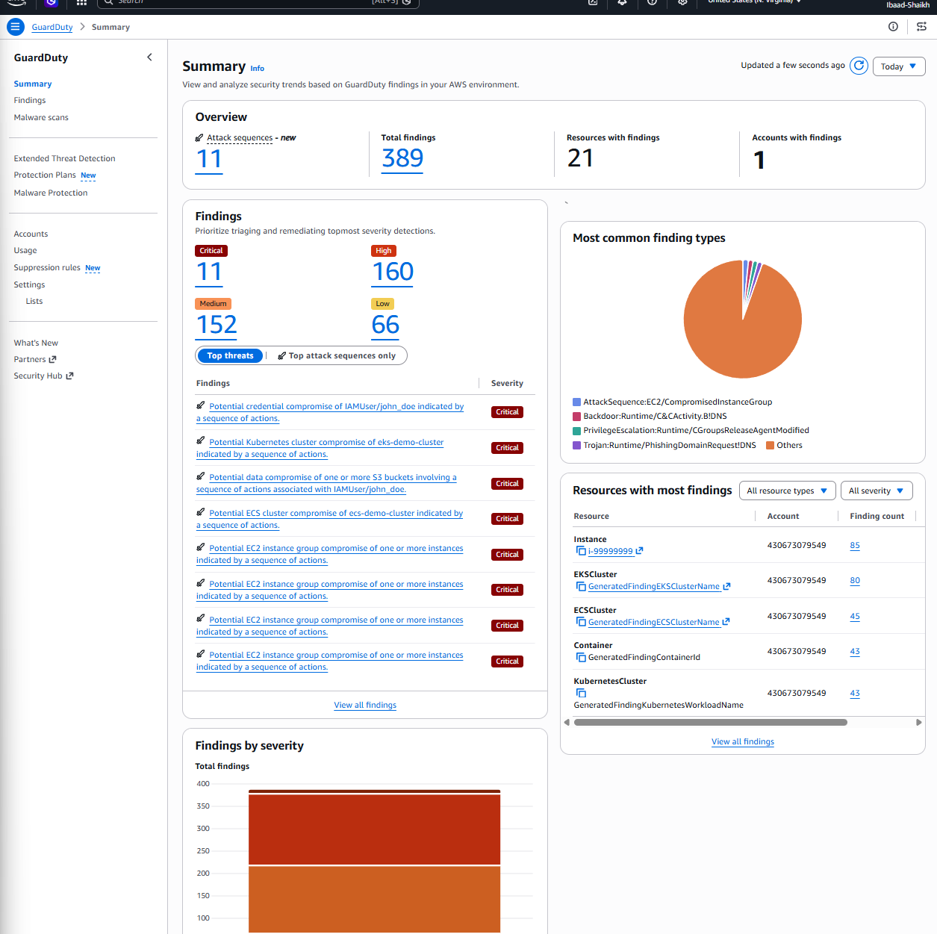Viewport: 937px width, 934px height.
Task: Open GeneratedFindingEKSClusterName external link icon
Action: click(726, 586)
